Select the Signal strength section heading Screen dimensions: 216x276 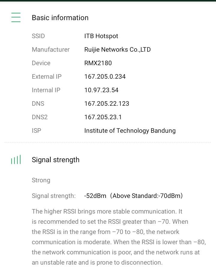click(55, 160)
